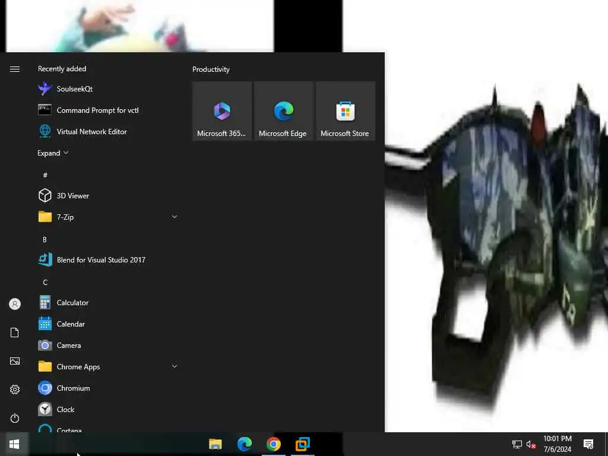Open the Chrome Apps folder

point(108,366)
